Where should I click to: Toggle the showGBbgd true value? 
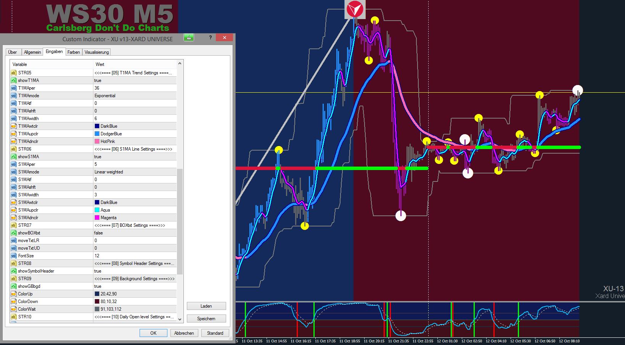tap(135, 286)
